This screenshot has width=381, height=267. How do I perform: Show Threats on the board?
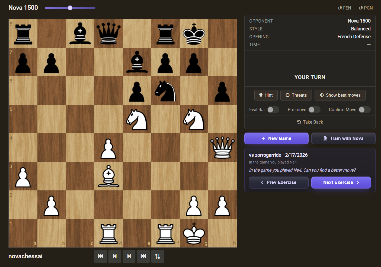pyautogui.click(x=296, y=95)
